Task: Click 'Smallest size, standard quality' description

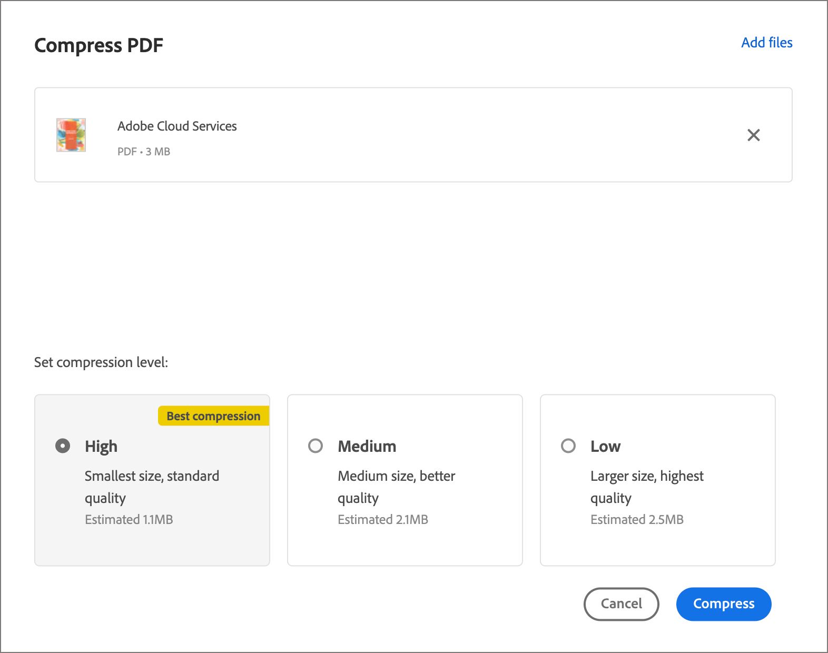Action: [152, 487]
